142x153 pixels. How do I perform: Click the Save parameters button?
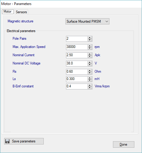click(24, 141)
